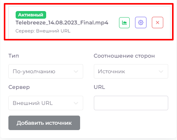Click chevron arrow in the Тип dropdown
177x140 pixels.
pos(76,72)
